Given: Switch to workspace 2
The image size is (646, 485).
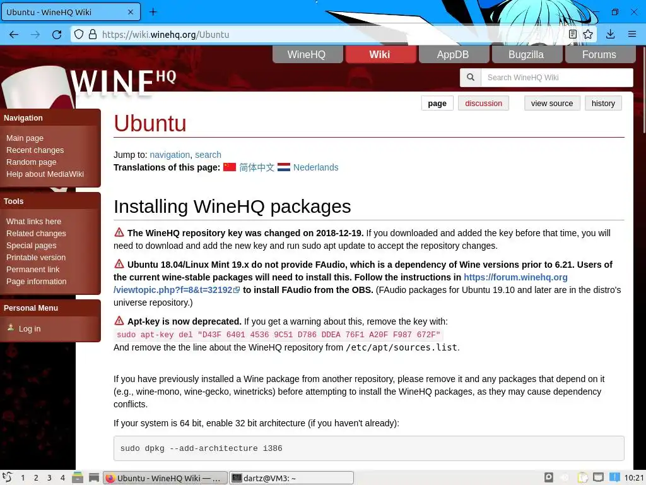Looking at the screenshot, I should pos(36,477).
